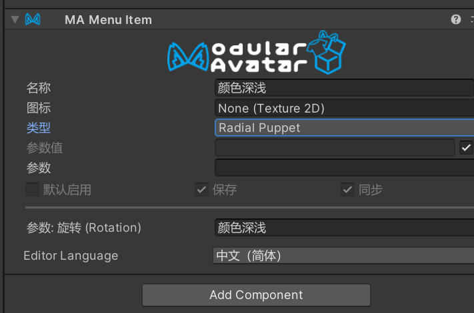Click the empty 参数 input field
Image resolution: width=474 pixels, height=313 pixels.
click(344, 167)
